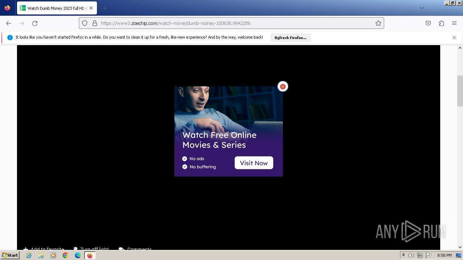Click the Visit Now button

point(254,163)
